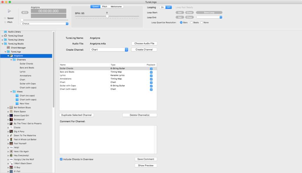Click the Dig A Pony album thumbnail
302x173 pixels.
click(11, 131)
